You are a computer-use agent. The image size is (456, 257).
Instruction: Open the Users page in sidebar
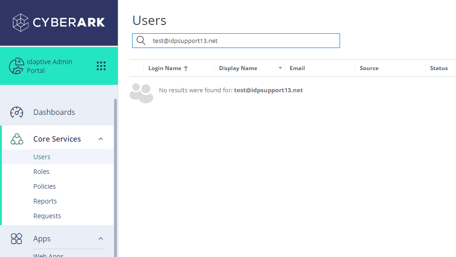point(42,157)
